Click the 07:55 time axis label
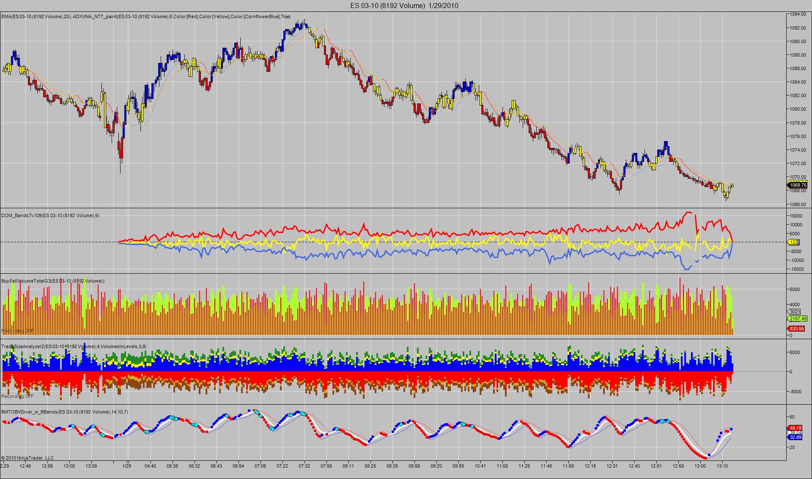This screenshot has height=479, width=812. [326, 466]
